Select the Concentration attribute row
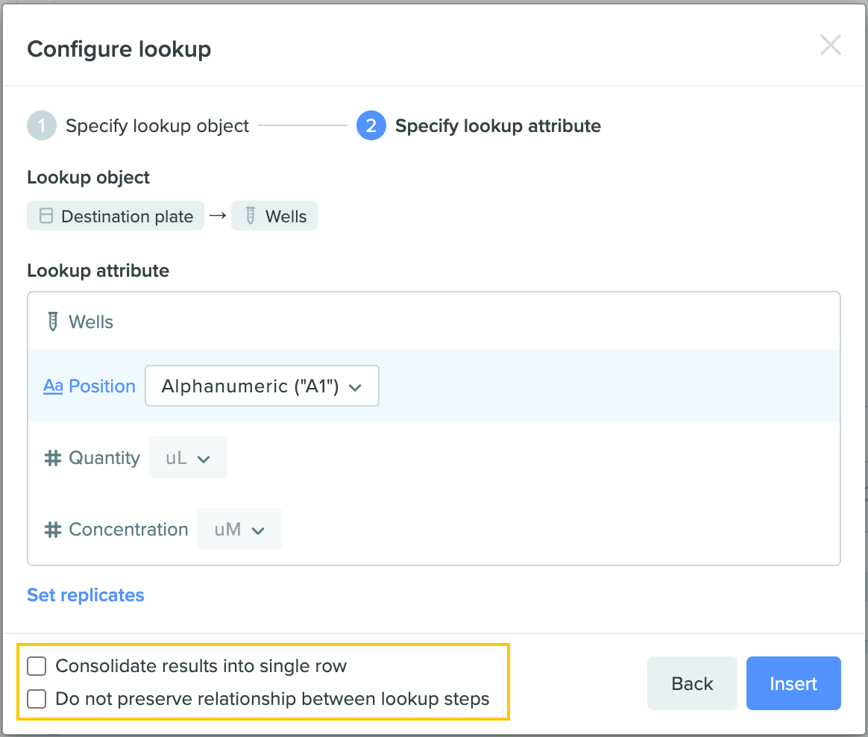The width and height of the screenshot is (868, 737). pos(522,530)
